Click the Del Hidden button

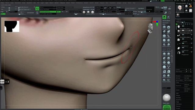(61, 9)
